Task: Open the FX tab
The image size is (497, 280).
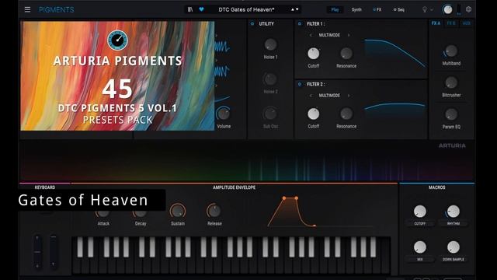Action: pos(377,9)
